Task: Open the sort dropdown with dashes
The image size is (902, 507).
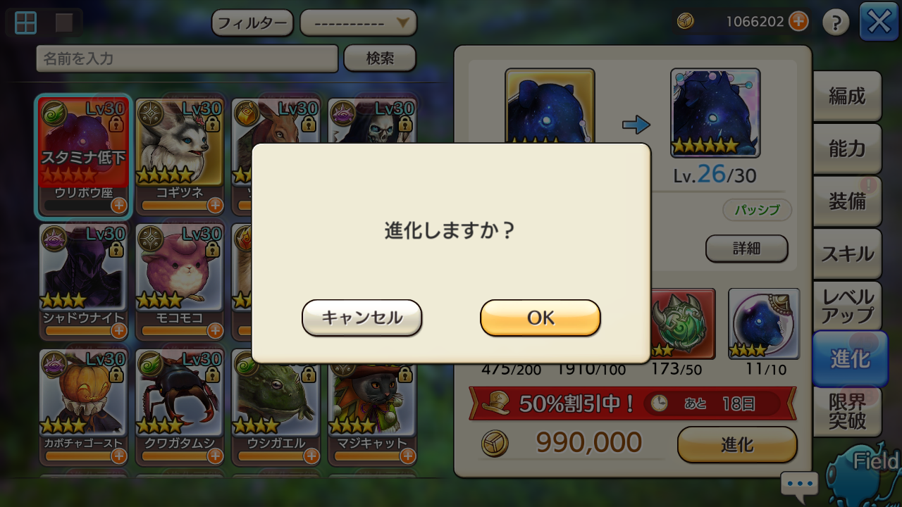Action: click(x=358, y=23)
